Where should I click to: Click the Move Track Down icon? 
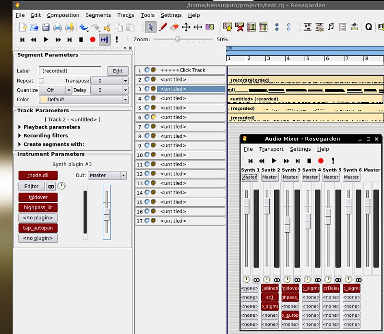pyautogui.click(x=263, y=27)
